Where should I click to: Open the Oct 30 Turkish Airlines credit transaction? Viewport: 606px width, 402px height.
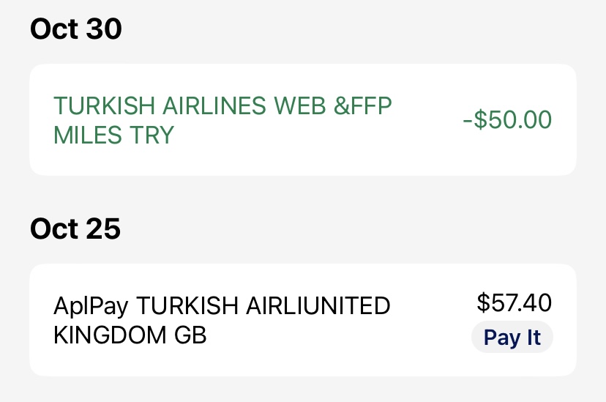pos(302,120)
